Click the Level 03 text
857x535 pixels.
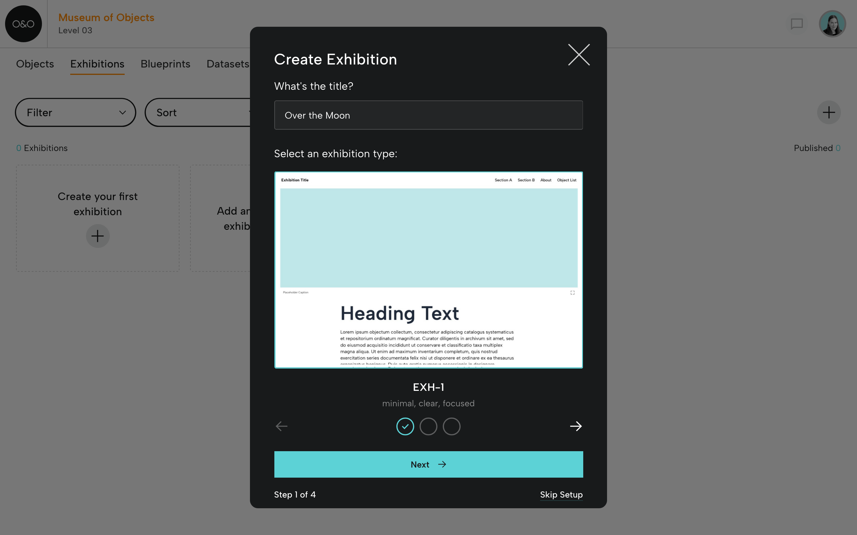click(x=75, y=30)
